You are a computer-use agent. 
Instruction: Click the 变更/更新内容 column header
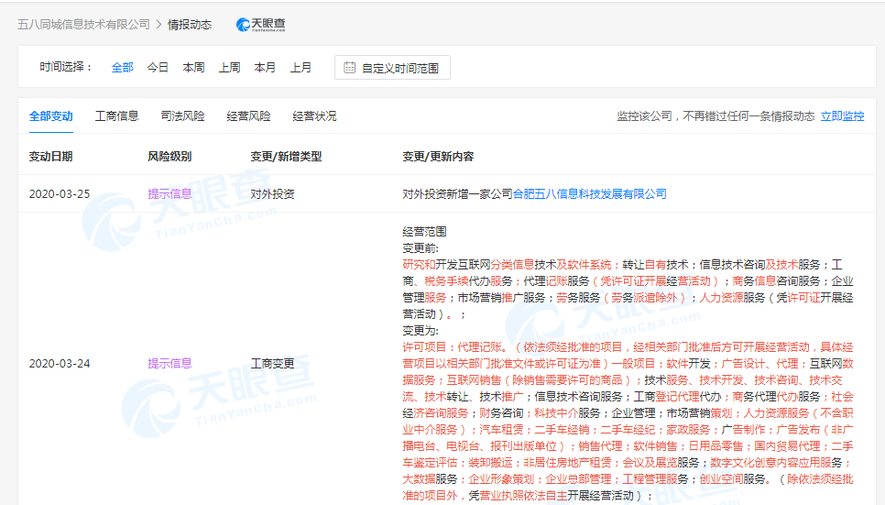click(438, 157)
